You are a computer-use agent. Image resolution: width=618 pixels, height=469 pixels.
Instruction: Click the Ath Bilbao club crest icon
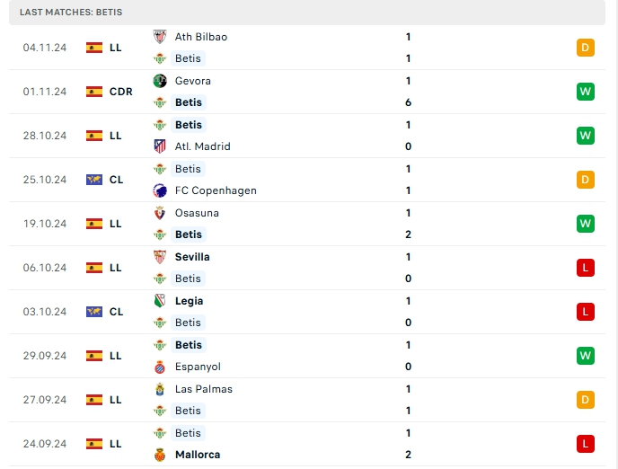160,37
